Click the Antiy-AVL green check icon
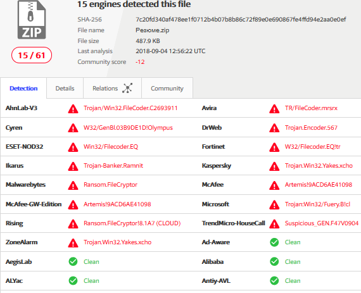Image resolution: width=361 pixels, height=293 pixels. (x=274, y=280)
